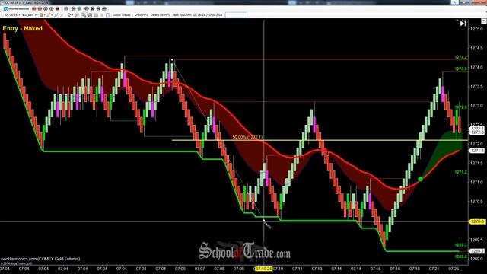Click the green 1269.3 level label
This screenshot has height=274, width=487.
460,245
